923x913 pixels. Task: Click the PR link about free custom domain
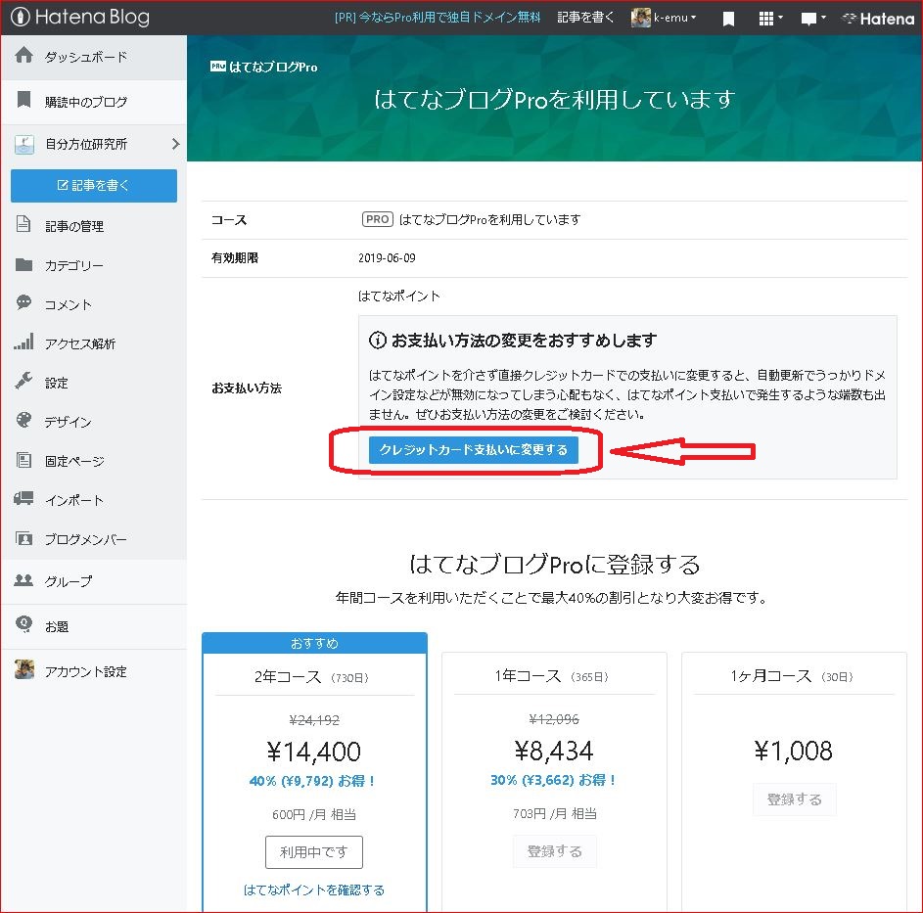click(437, 18)
